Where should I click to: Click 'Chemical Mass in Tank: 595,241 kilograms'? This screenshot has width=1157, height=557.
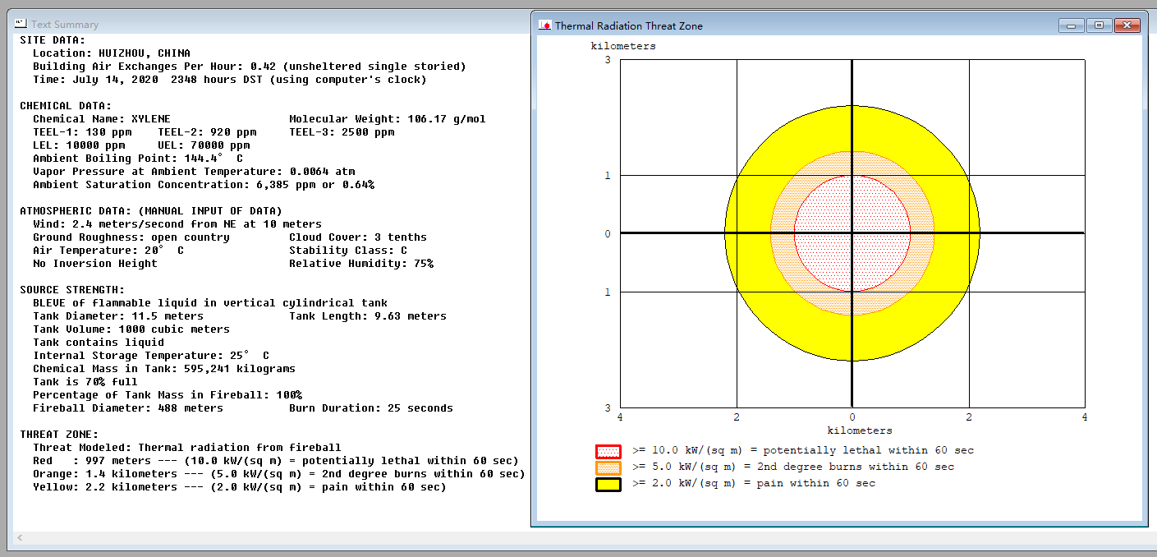click(164, 368)
